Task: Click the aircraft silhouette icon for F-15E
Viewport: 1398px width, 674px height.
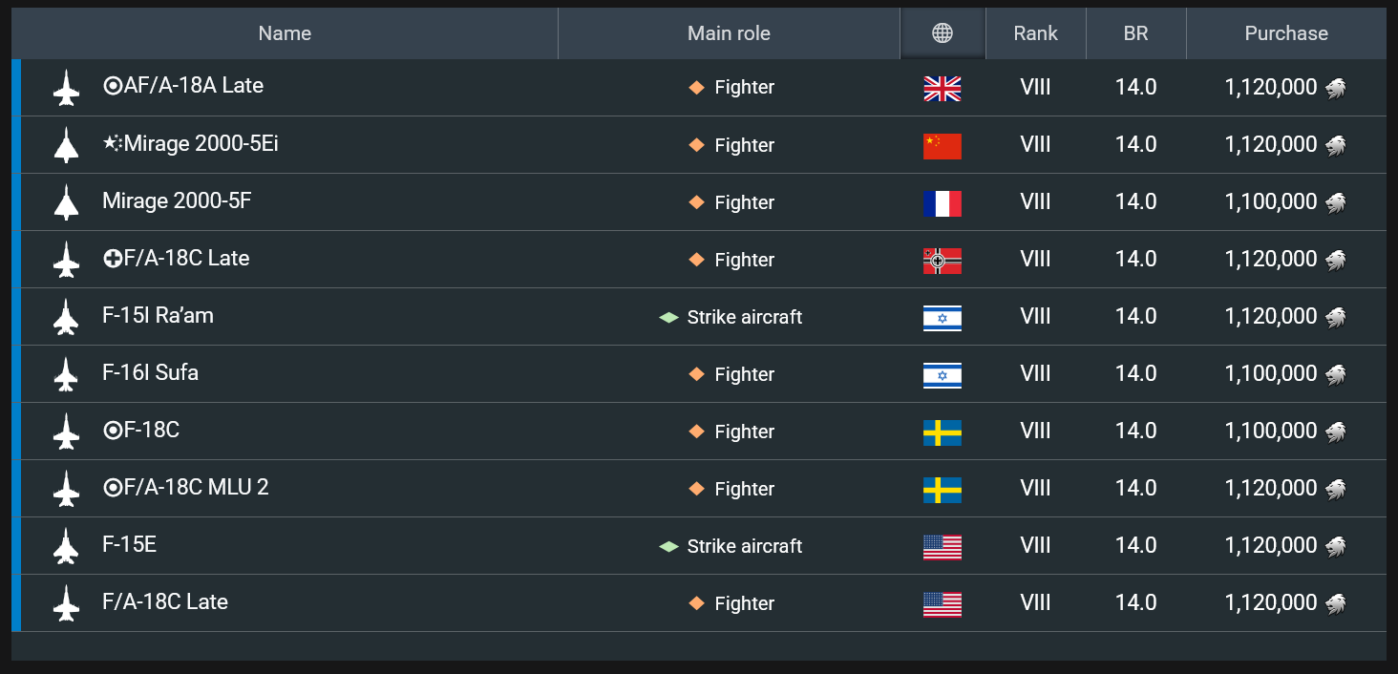Action: tap(66, 546)
